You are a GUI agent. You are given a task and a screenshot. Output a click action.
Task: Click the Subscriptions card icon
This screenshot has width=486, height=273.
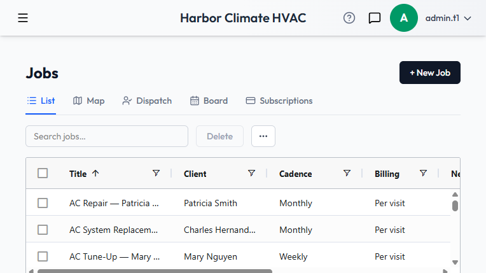(251, 101)
